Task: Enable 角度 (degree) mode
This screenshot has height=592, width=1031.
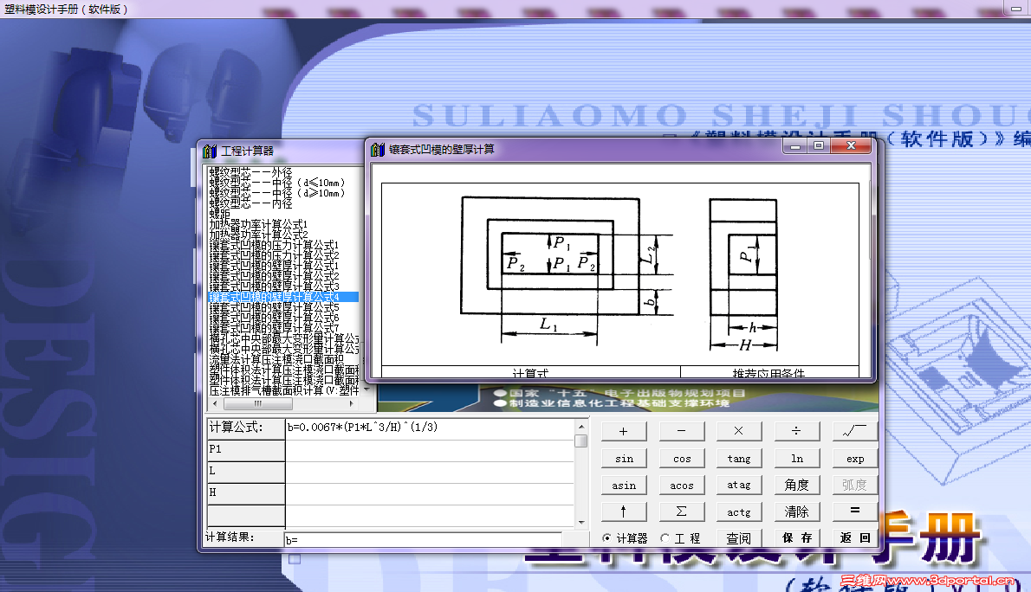Action: (796, 484)
